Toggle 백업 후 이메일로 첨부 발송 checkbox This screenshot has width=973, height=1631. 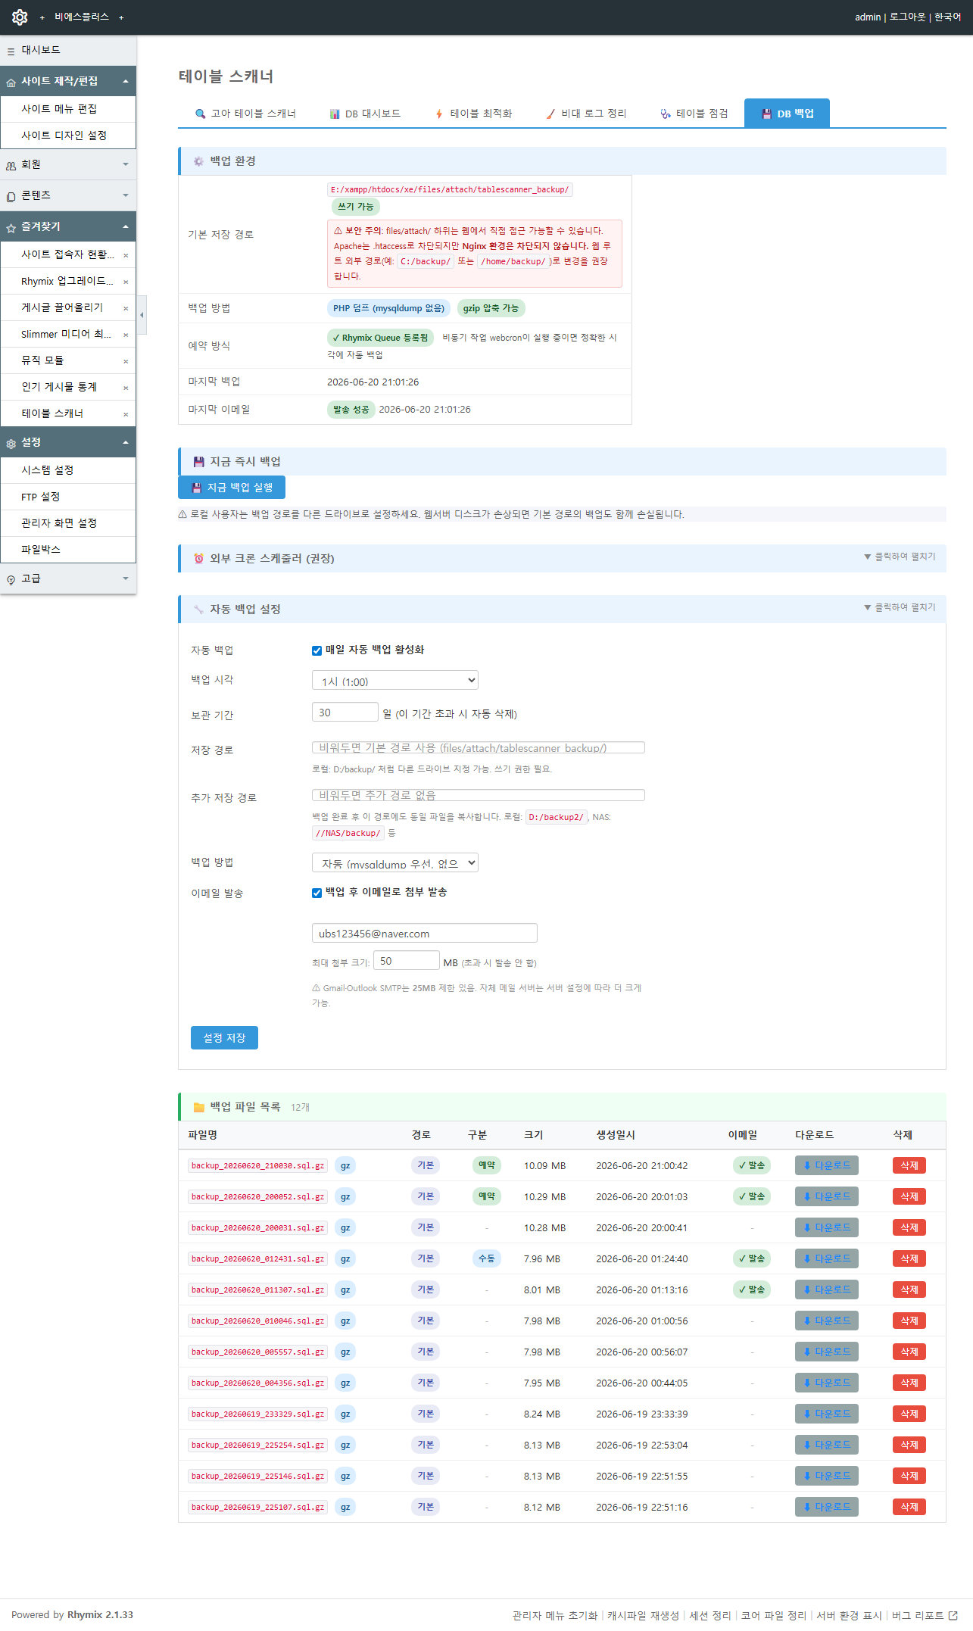click(x=317, y=893)
